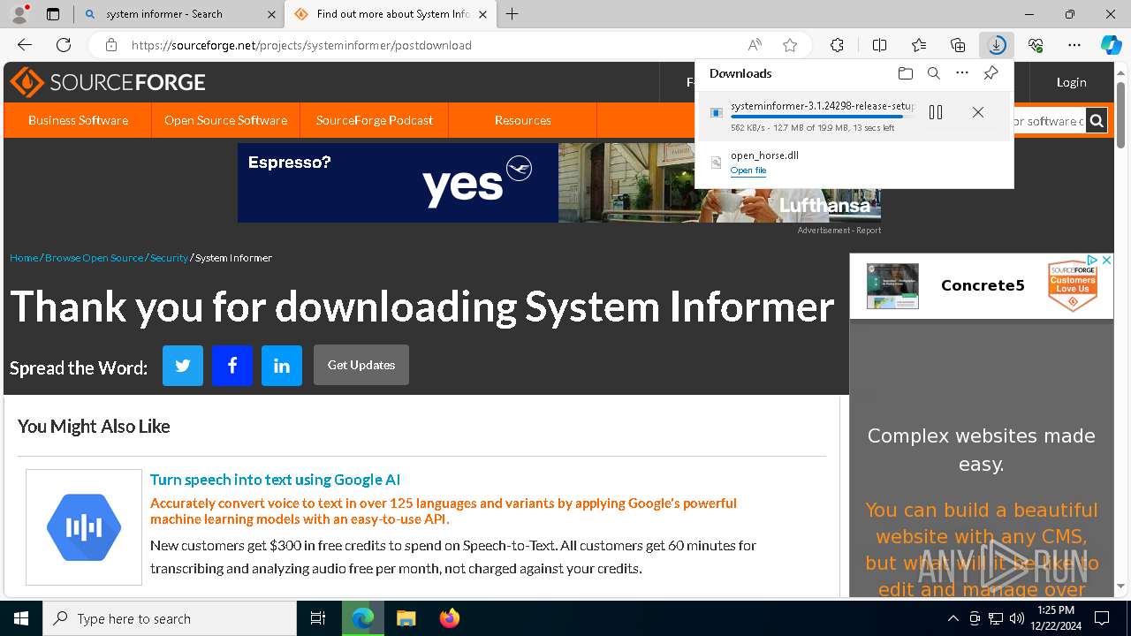View site information via padlock icon
1131x636 pixels.
(110, 45)
